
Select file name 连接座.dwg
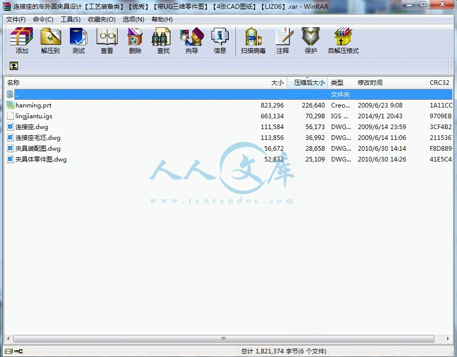click(32, 127)
